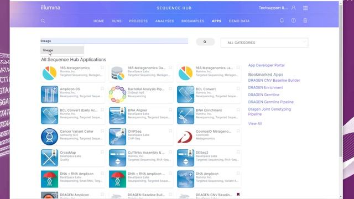Open the DESeq2 app icon
Viewport: 354px width, 199px height.
tap(185, 158)
